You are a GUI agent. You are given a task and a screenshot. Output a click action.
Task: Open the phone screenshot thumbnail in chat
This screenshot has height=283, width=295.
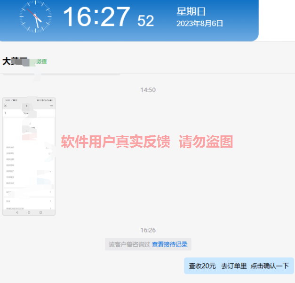click(x=29, y=157)
